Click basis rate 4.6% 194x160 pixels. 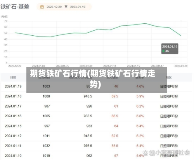point(140,86)
